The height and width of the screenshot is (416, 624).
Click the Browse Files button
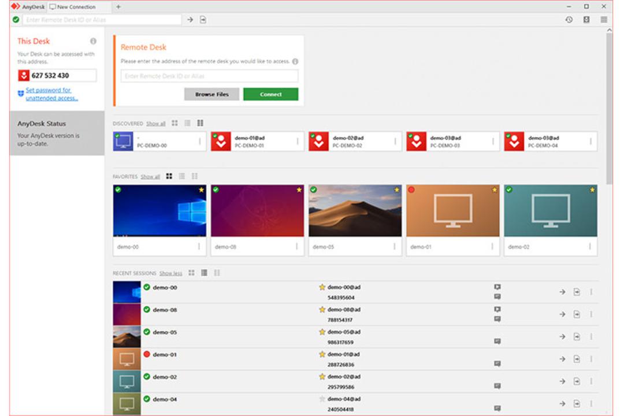click(211, 94)
